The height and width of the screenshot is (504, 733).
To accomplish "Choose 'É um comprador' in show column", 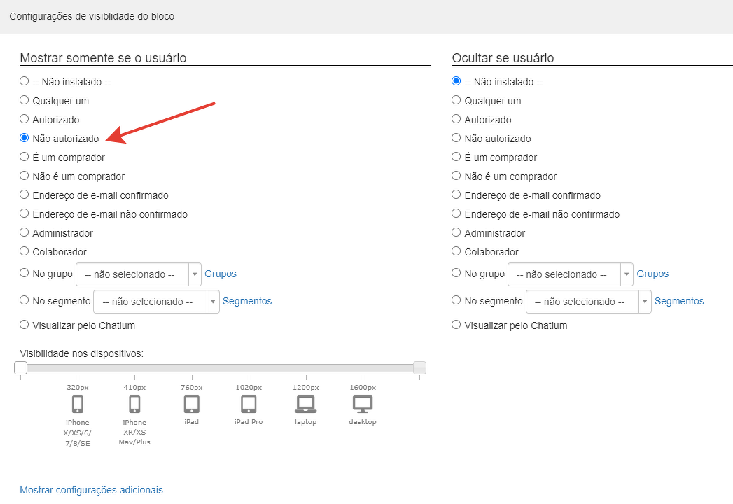I will tap(25, 157).
